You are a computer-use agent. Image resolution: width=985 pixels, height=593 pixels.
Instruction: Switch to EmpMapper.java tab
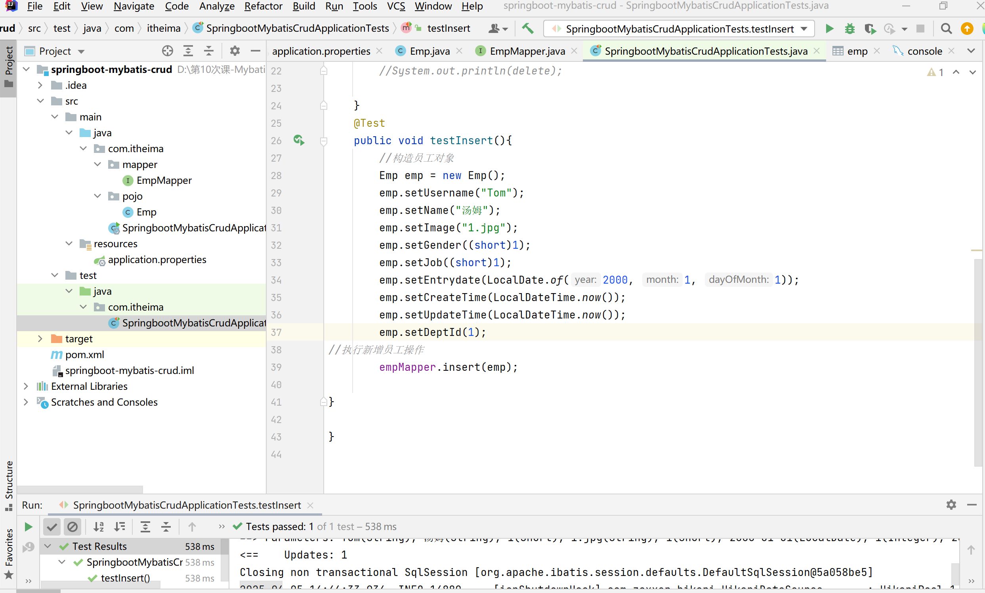coord(527,51)
